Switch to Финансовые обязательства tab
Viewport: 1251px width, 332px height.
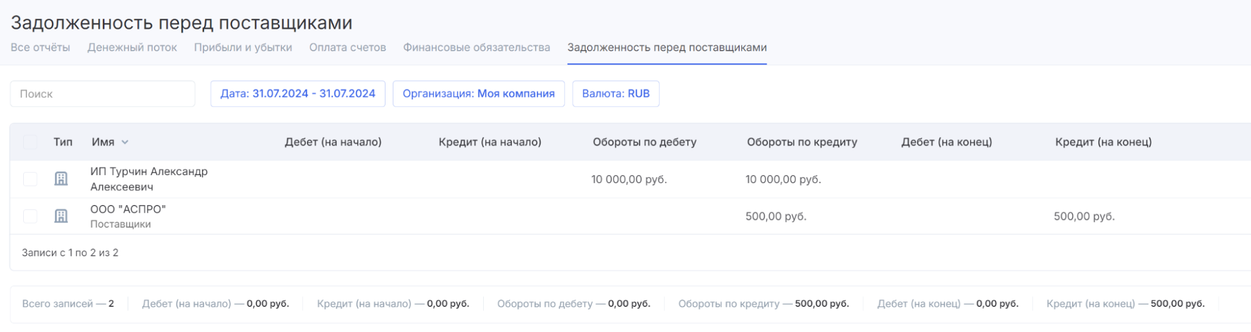click(477, 48)
